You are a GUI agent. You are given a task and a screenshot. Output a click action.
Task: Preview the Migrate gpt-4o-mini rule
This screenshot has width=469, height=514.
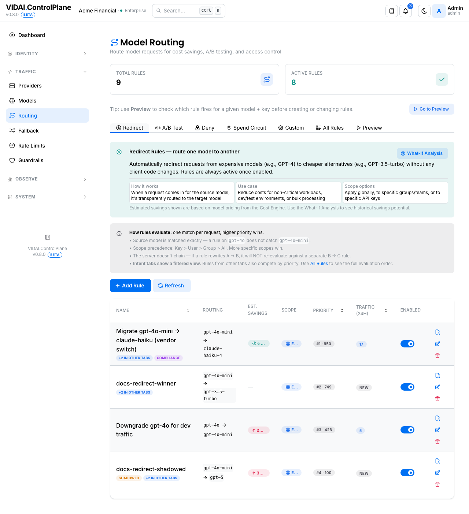(x=437, y=332)
